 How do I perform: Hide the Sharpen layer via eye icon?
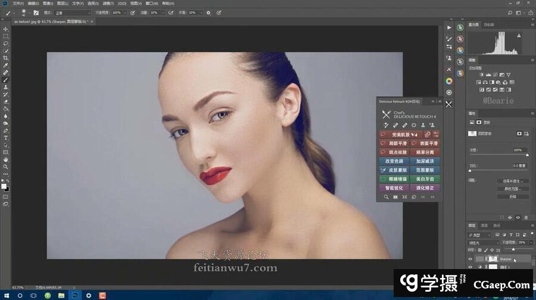point(470,260)
